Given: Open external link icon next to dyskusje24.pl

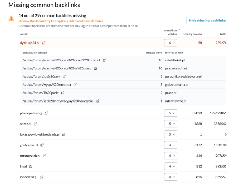Looking at the screenshot, I should [x=44, y=43].
